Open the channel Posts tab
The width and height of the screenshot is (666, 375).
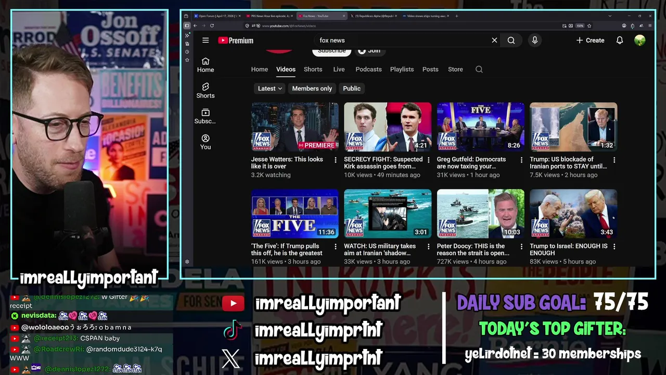click(x=430, y=69)
